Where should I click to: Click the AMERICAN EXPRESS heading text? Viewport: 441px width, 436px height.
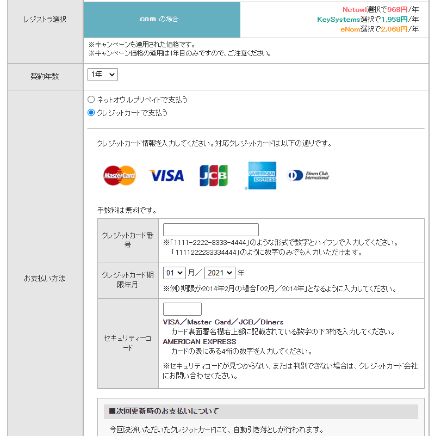tap(200, 342)
